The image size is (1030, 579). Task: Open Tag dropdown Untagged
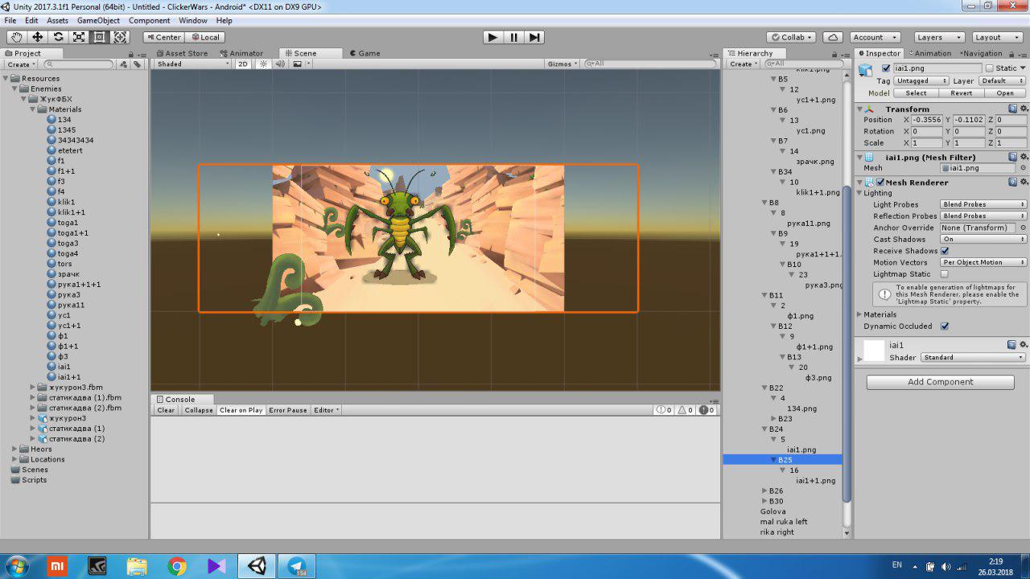coord(922,80)
